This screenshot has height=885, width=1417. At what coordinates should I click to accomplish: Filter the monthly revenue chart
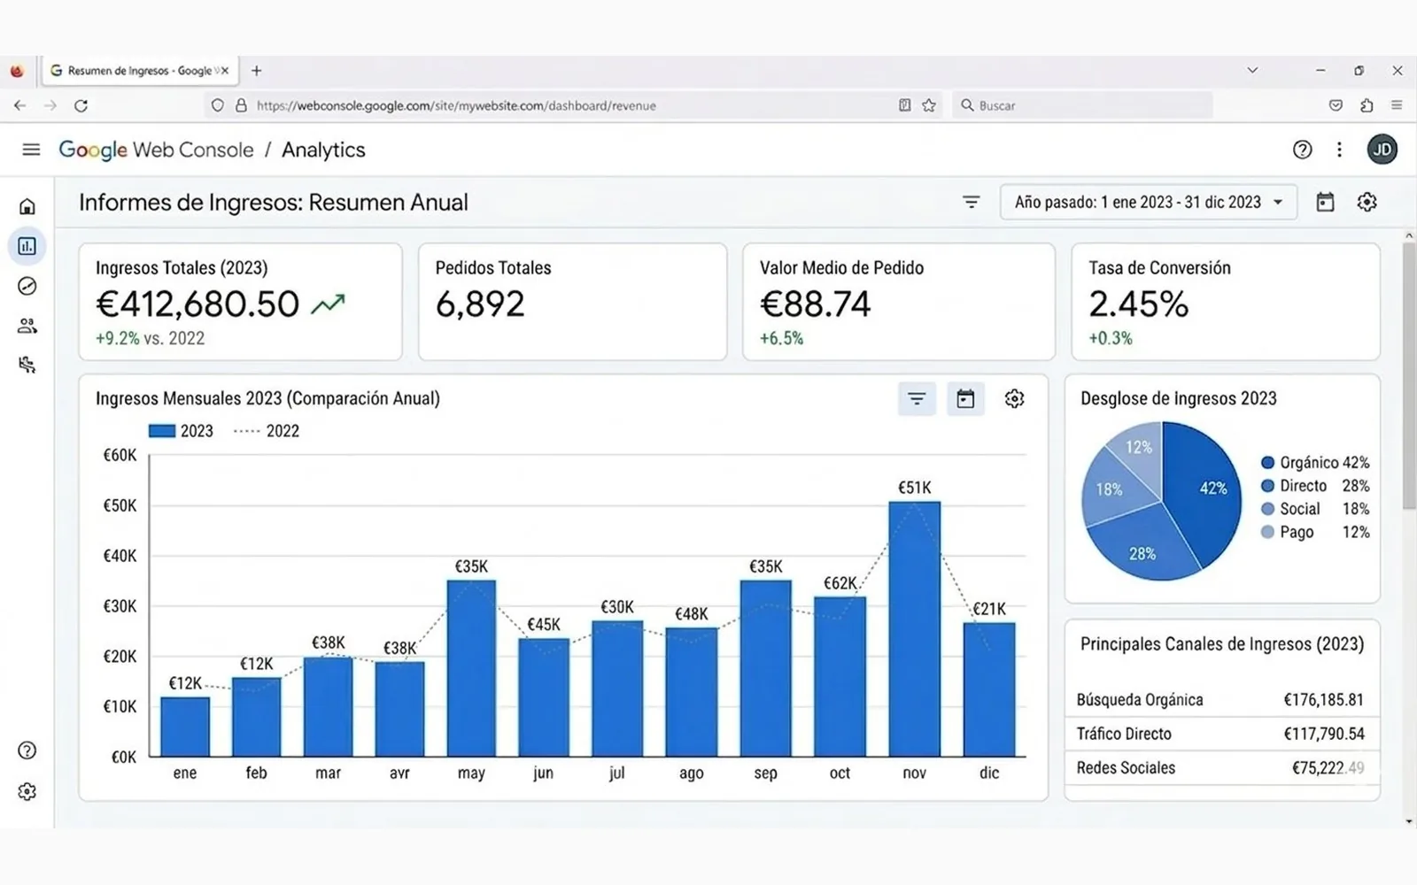point(917,399)
